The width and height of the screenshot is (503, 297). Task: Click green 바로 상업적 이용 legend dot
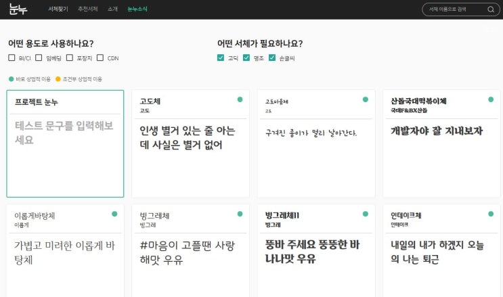click(x=12, y=79)
